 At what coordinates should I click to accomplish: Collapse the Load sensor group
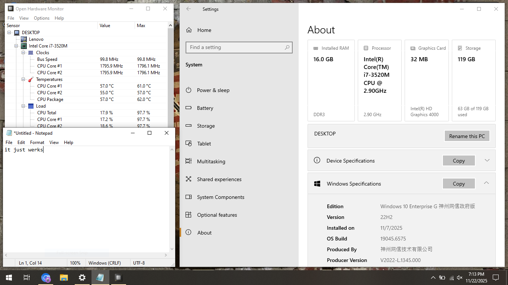pos(23,106)
